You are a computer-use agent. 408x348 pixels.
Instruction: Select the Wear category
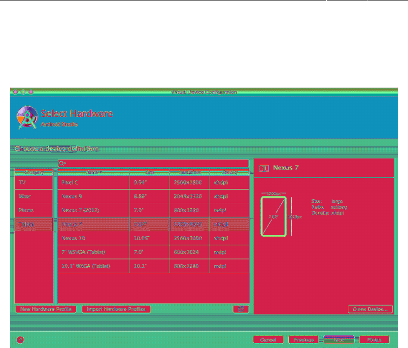point(34,196)
